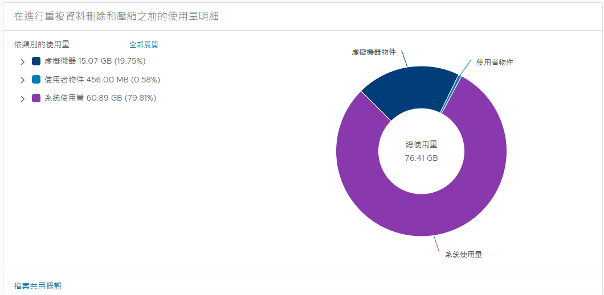Screen dimensions: 604x295
Task: Click the 使用者物件 label beside the chart
Action: (495, 63)
